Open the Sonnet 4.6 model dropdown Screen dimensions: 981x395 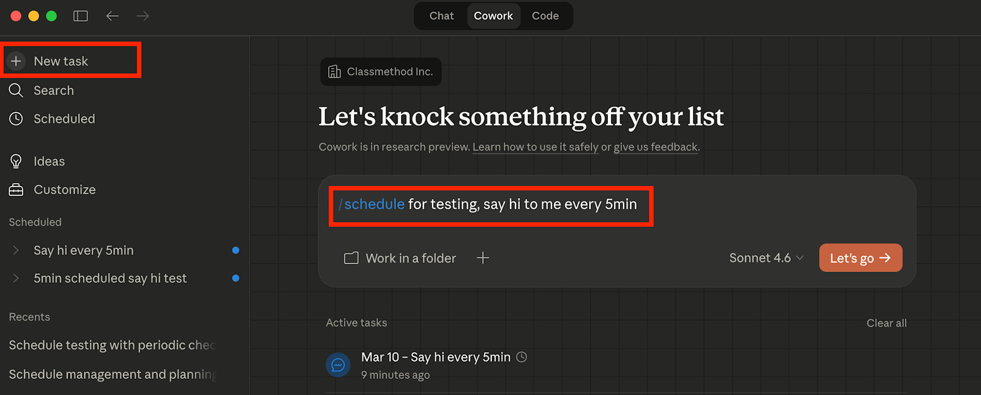tap(766, 258)
